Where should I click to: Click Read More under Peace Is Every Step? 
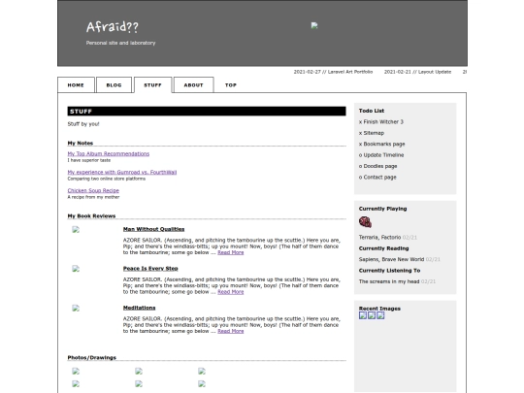[x=231, y=292]
